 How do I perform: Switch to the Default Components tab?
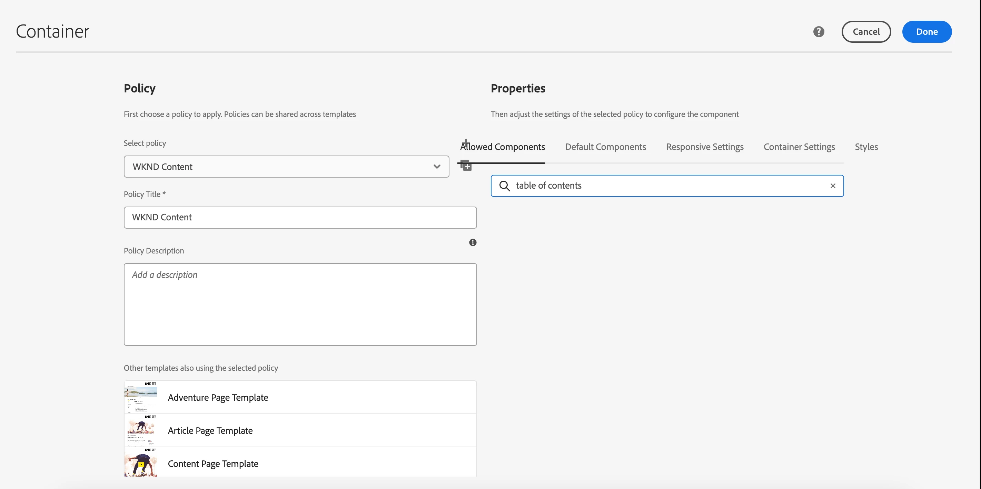[x=605, y=147]
